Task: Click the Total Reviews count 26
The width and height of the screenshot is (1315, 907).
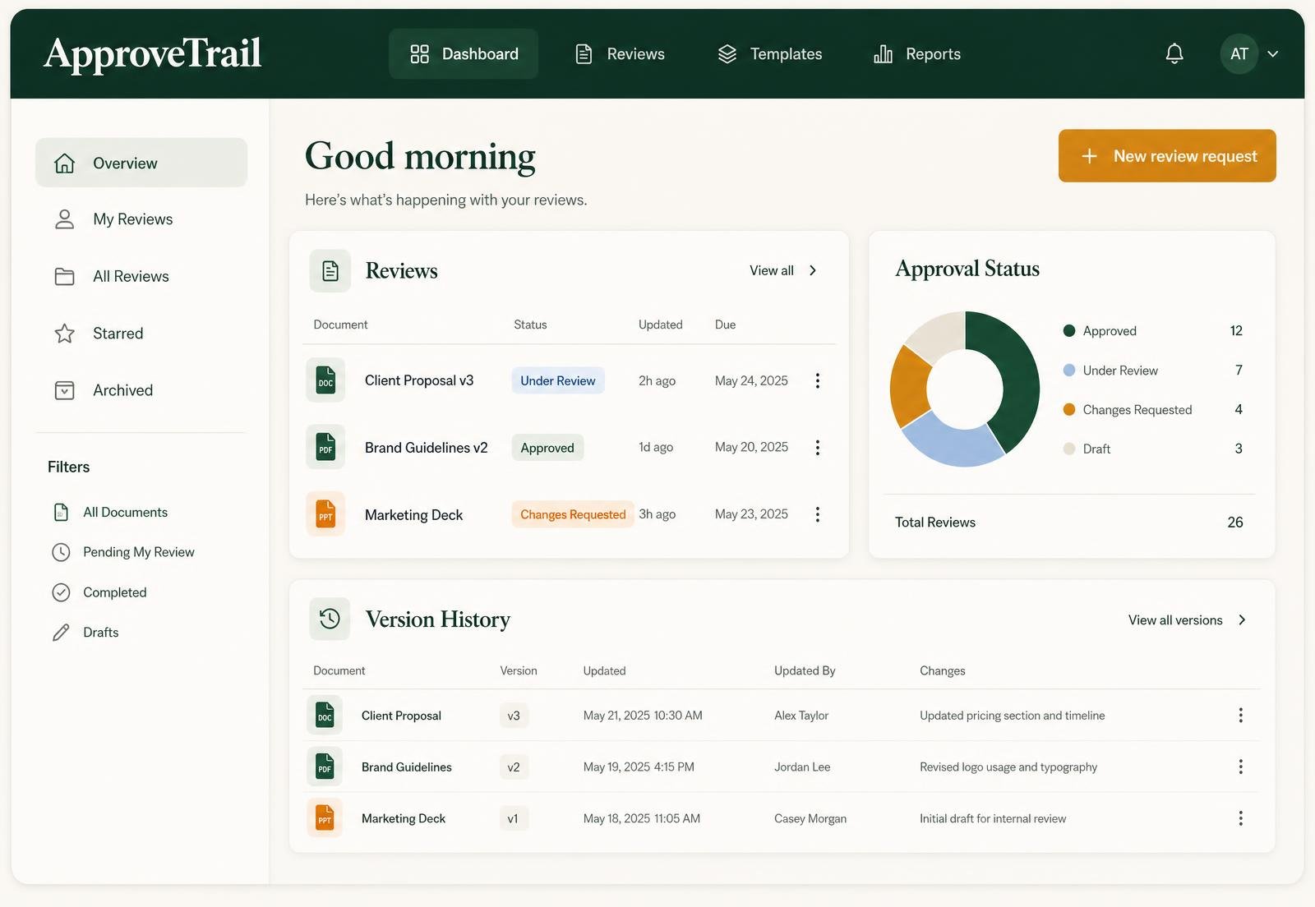Action: (x=1235, y=523)
